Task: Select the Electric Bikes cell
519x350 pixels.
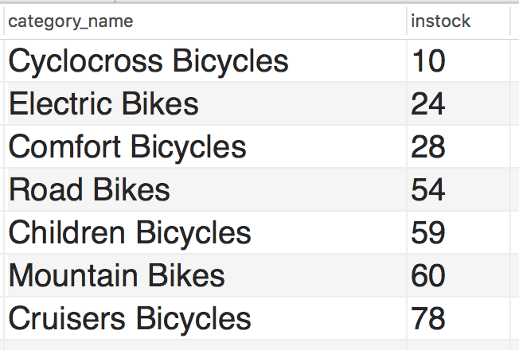Action: [205, 103]
